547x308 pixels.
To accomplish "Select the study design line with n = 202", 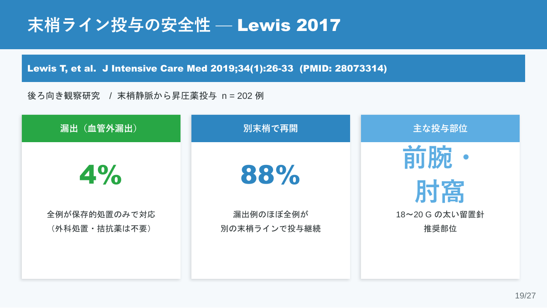I will pyautogui.click(x=145, y=96).
